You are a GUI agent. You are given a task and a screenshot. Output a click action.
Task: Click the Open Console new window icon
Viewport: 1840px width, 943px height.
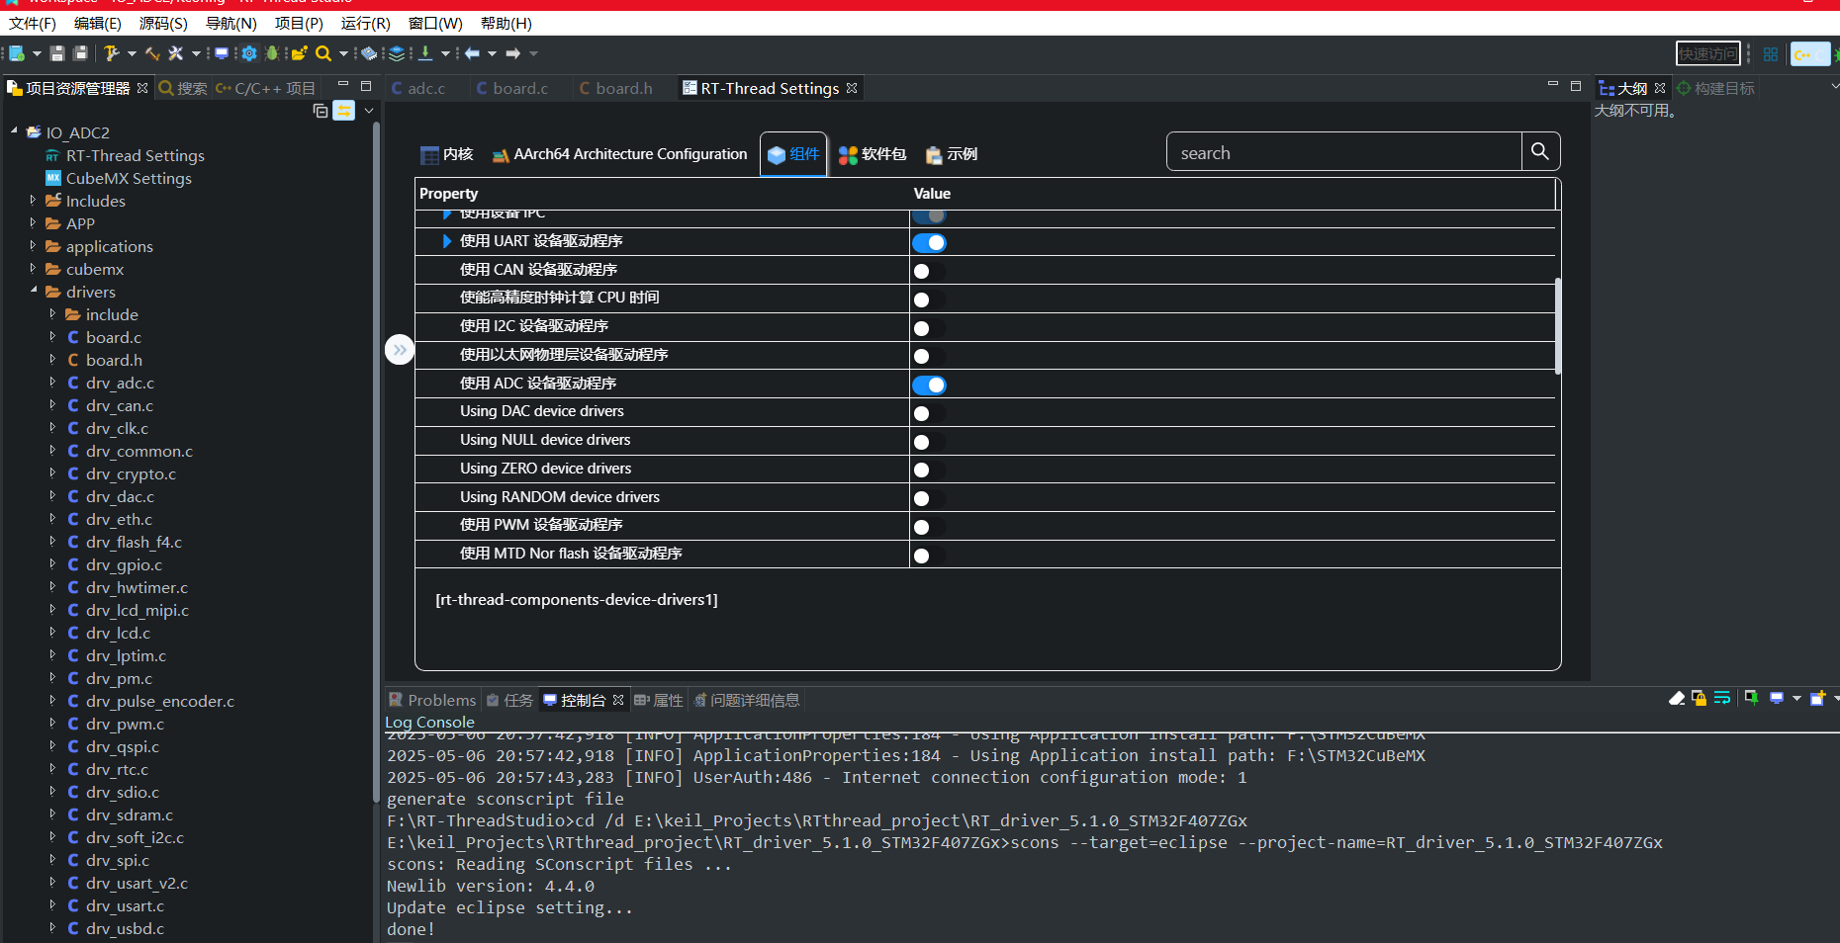[1818, 699]
